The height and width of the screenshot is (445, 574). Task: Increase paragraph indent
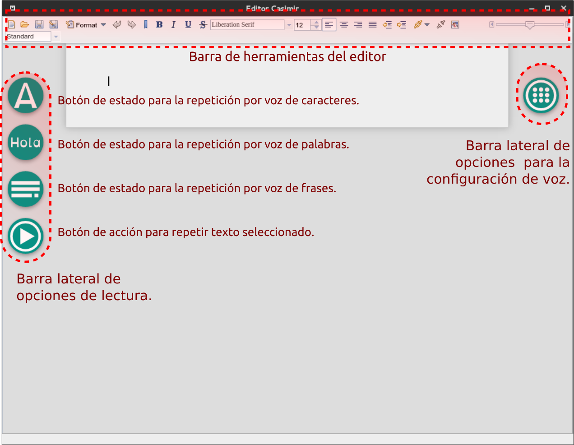pos(402,25)
